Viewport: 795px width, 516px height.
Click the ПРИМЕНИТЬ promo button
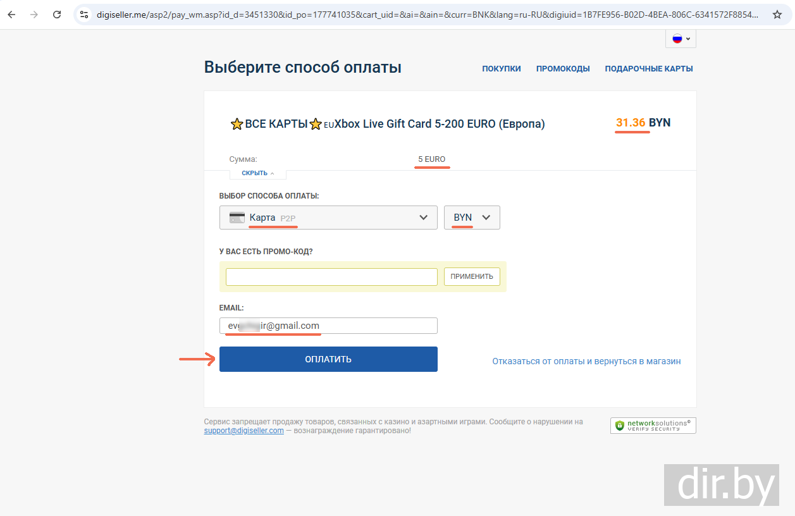[472, 277]
